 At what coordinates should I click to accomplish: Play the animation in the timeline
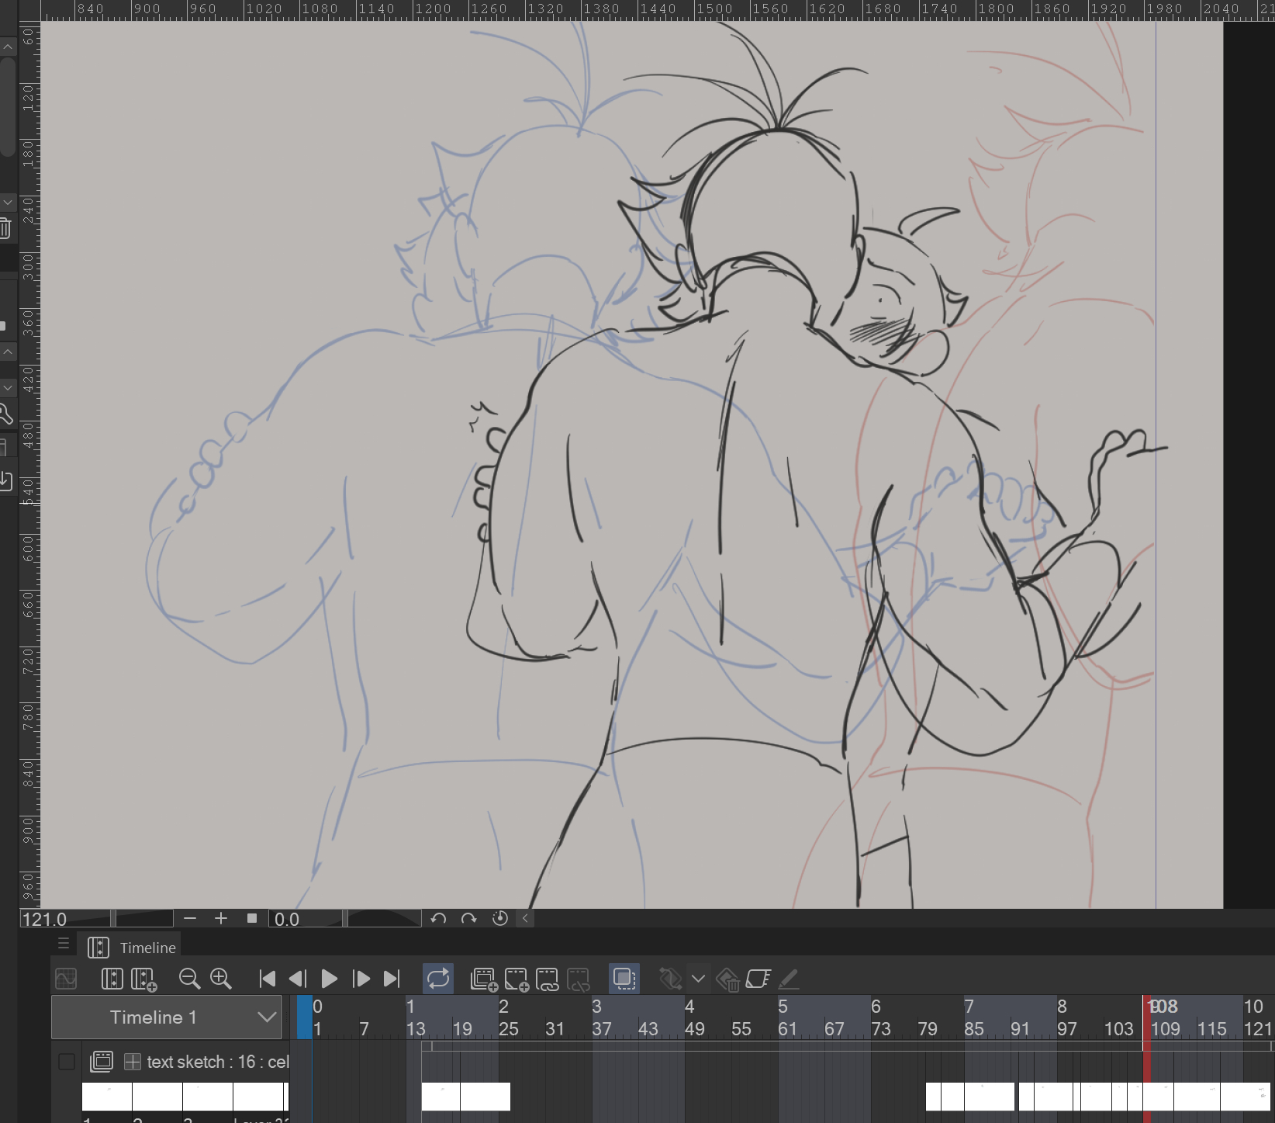click(x=329, y=979)
